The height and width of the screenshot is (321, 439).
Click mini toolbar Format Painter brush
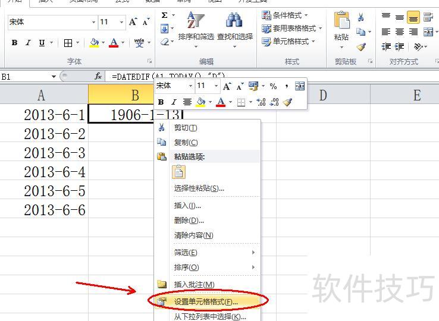coord(287,102)
